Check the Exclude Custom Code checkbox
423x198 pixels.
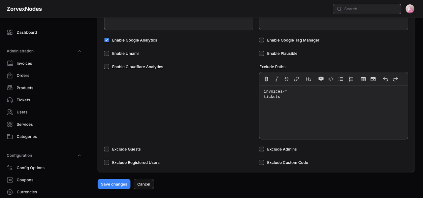pos(262,162)
